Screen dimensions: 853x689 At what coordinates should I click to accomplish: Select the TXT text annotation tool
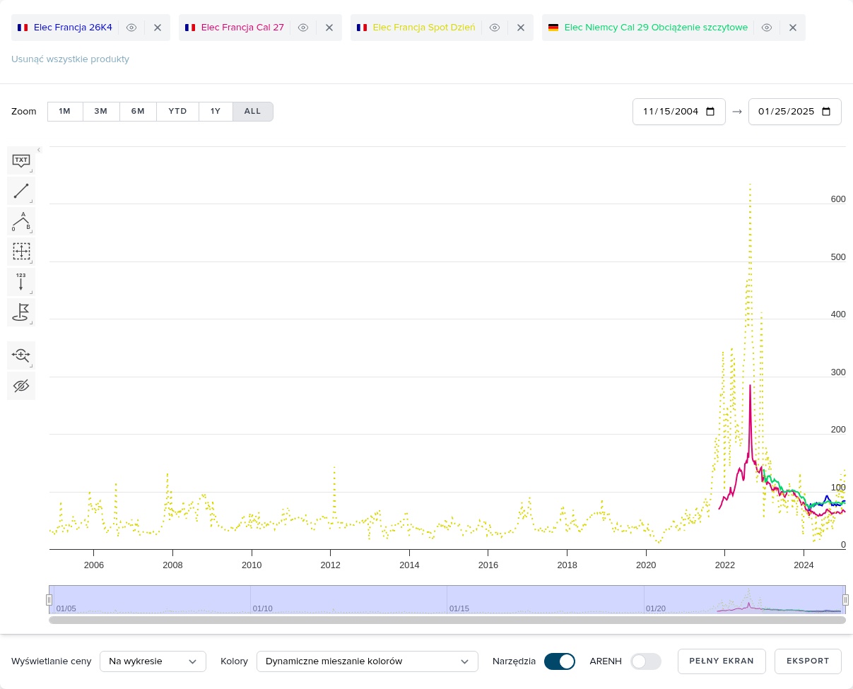21,160
